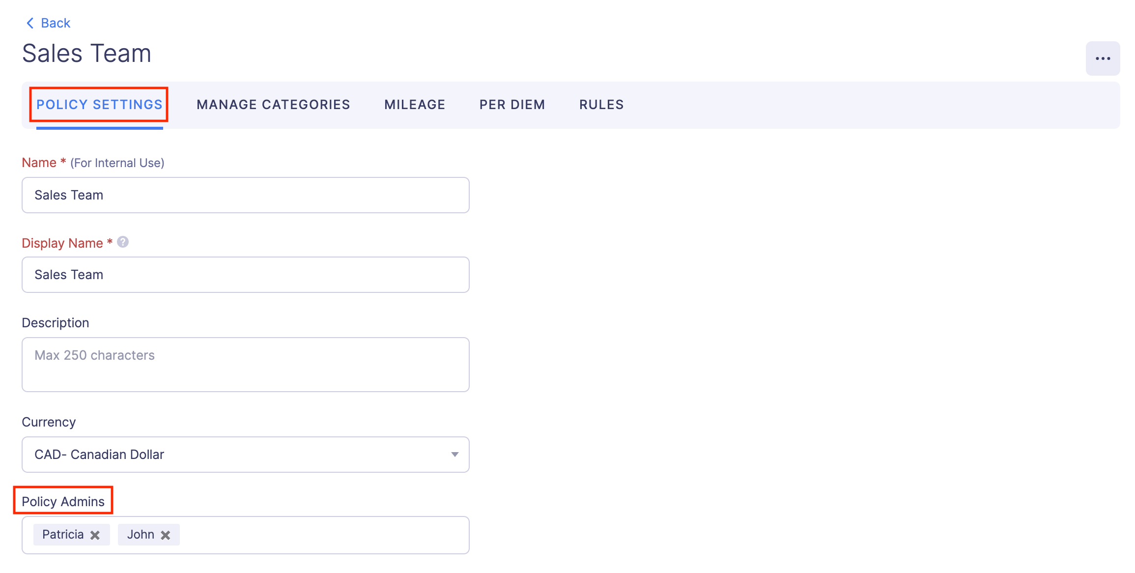Screen dimensions: 1135x573
Task: Switch to the MANAGE CATEGORIES tab
Action: [273, 104]
